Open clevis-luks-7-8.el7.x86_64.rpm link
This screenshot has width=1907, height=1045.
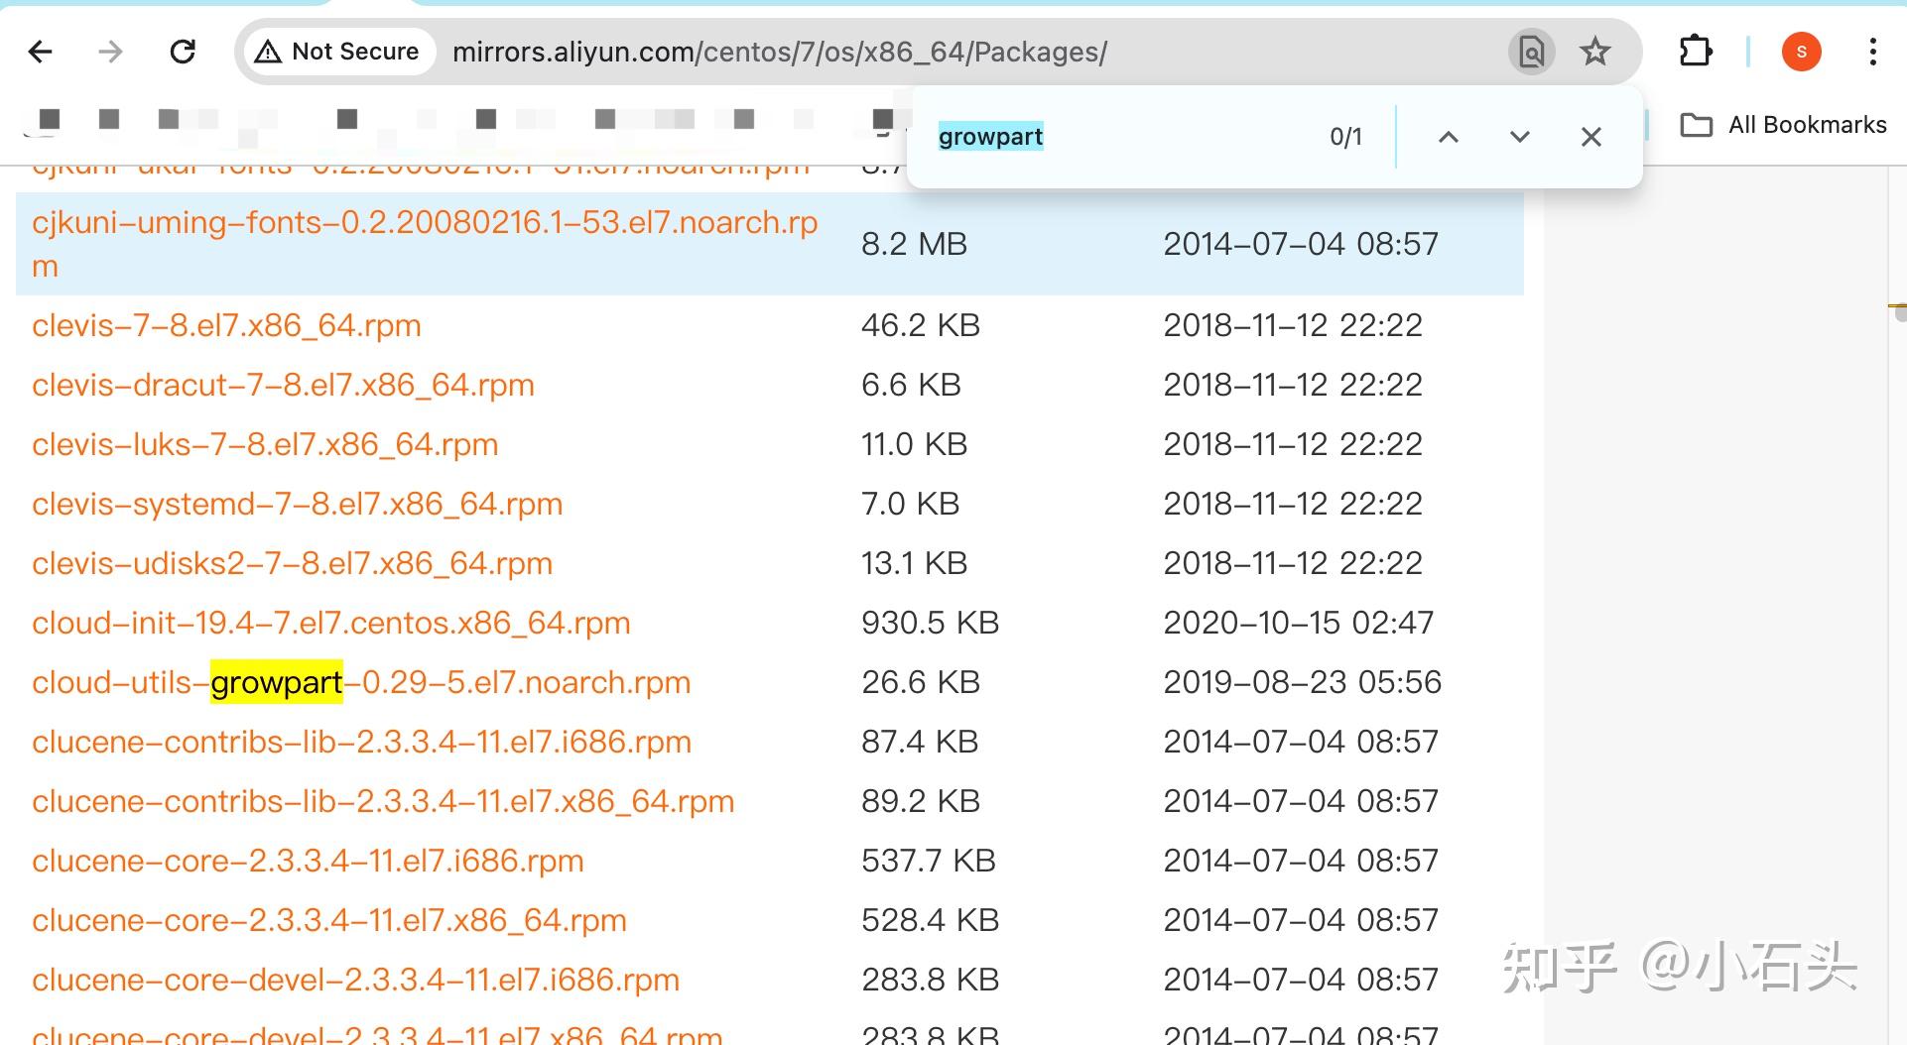point(265,444)
